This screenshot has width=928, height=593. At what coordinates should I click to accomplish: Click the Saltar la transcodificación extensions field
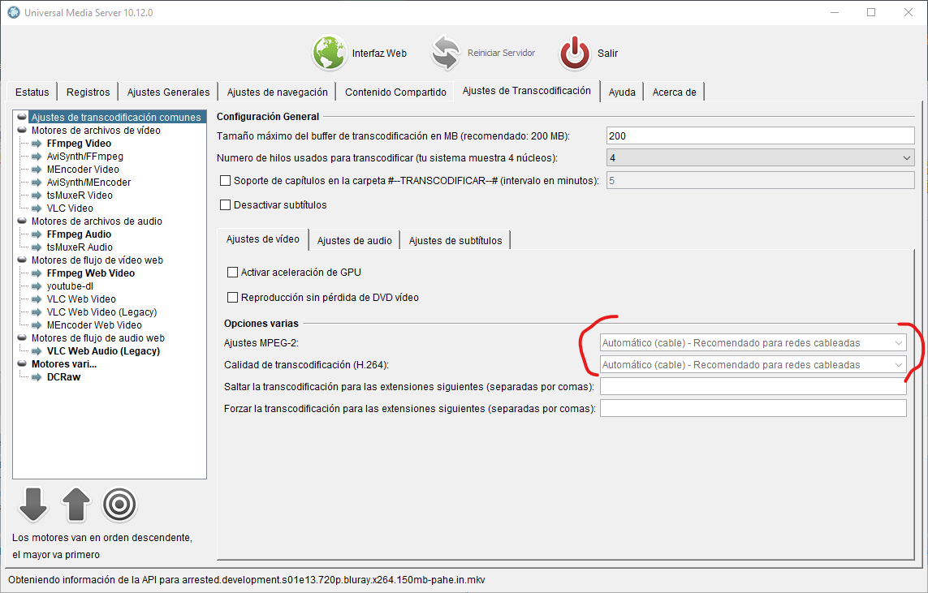point(753,387)
